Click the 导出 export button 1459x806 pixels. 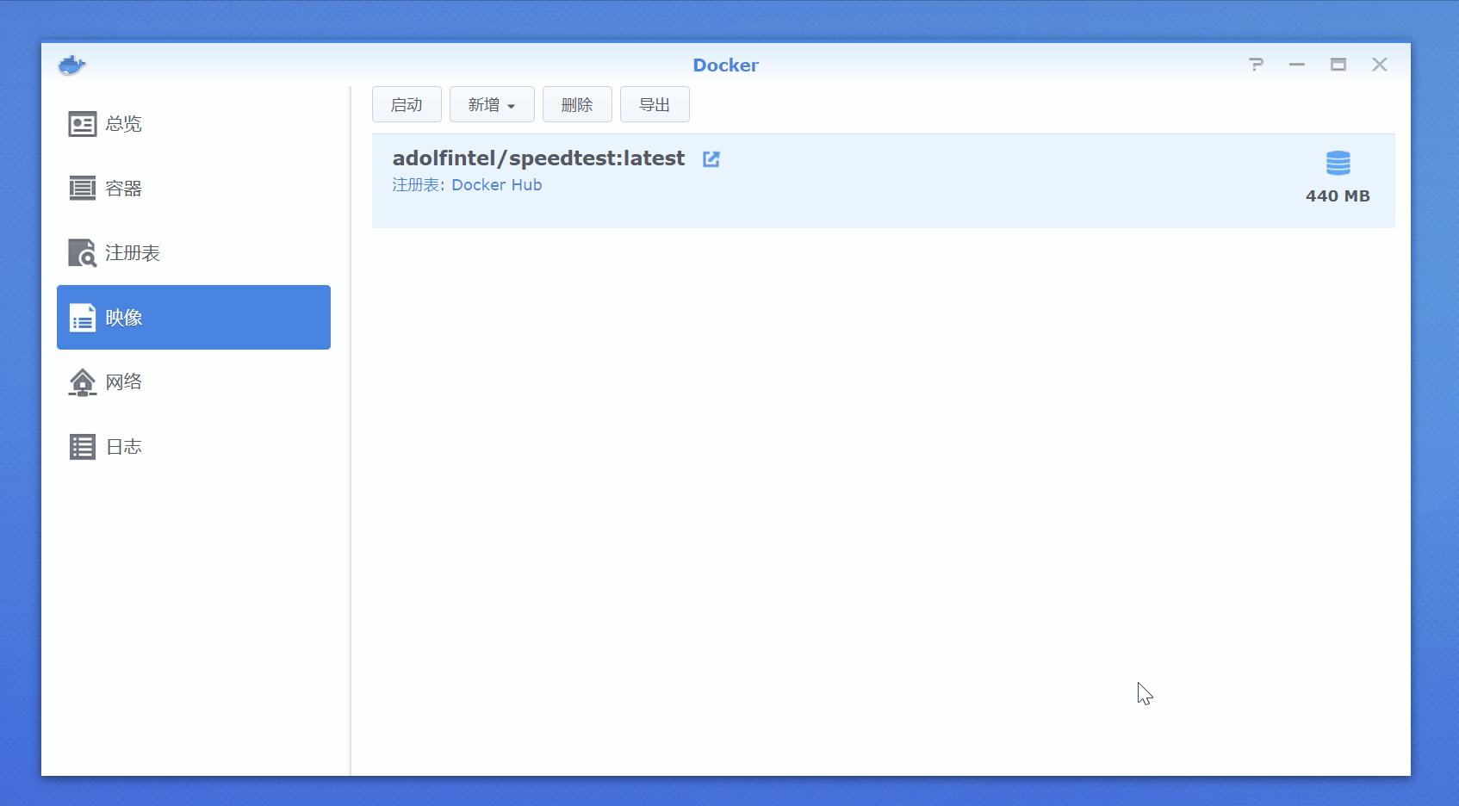click(x=655, y=104)
